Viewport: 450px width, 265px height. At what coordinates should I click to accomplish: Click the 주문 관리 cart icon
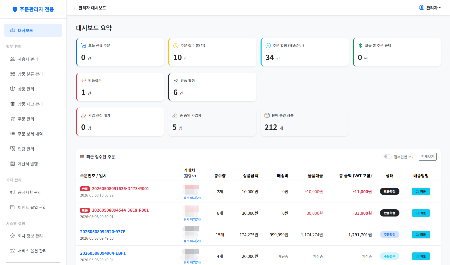[x=13, y=119]
